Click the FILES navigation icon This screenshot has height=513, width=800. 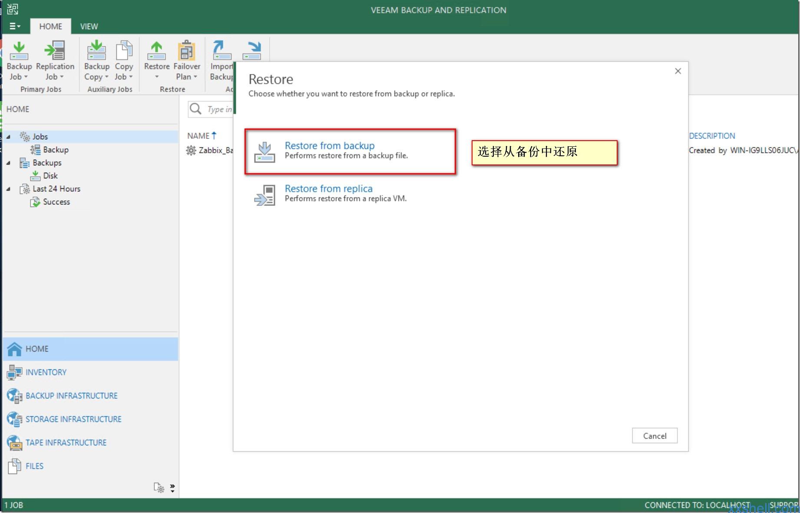click(x=14, y=466)
